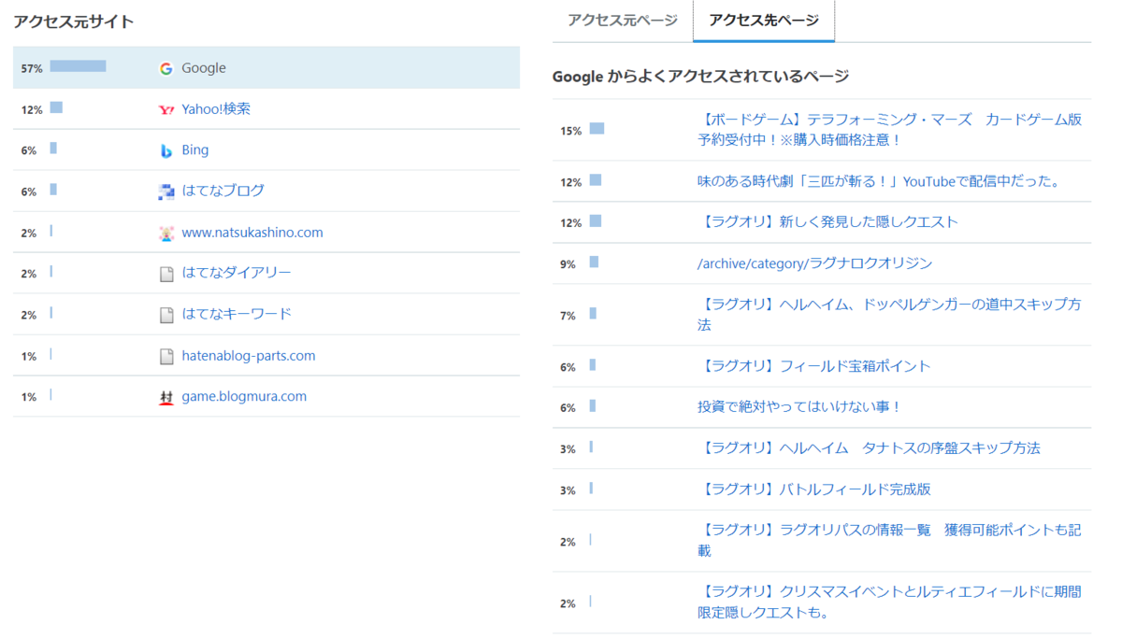Open the 三匹が斬る！ YouTube article link
1122x638 pixels.
coord(880,181)
